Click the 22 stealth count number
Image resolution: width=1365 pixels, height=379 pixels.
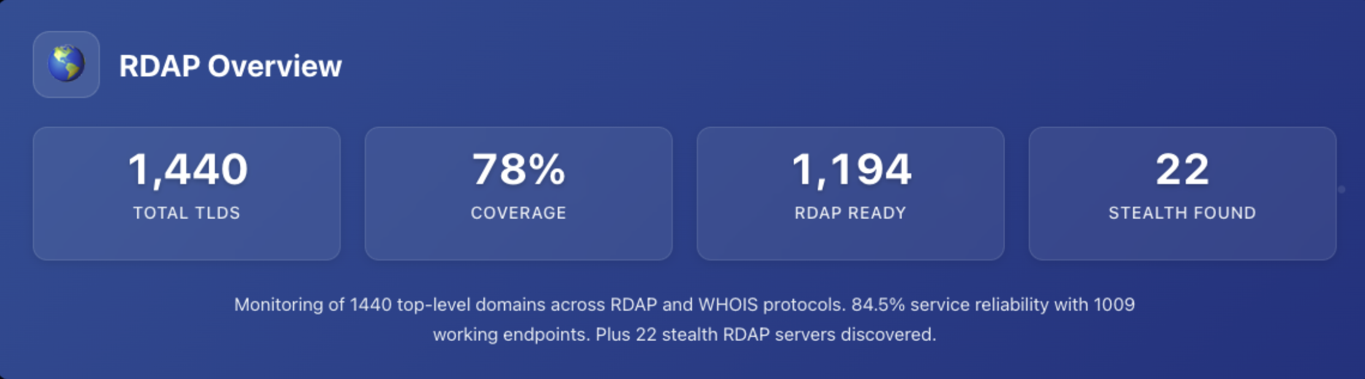point(1182,169)
